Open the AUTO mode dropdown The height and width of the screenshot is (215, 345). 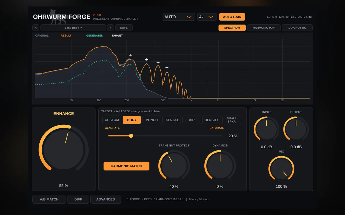click(x=179, y=17)
